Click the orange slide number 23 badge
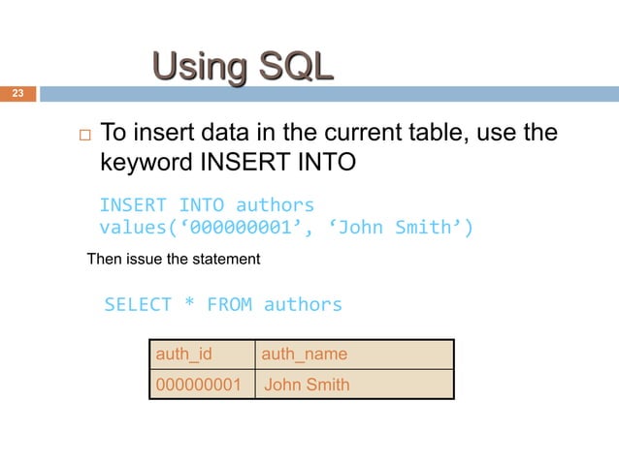The width and height of the screenshot is (619, 463). [x=18, y=94]
